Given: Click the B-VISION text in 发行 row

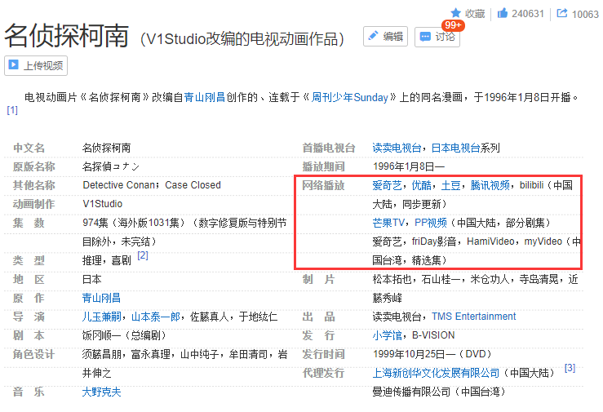Looking at the screenshot, I should pyautogui.click(x=433, y=335).
